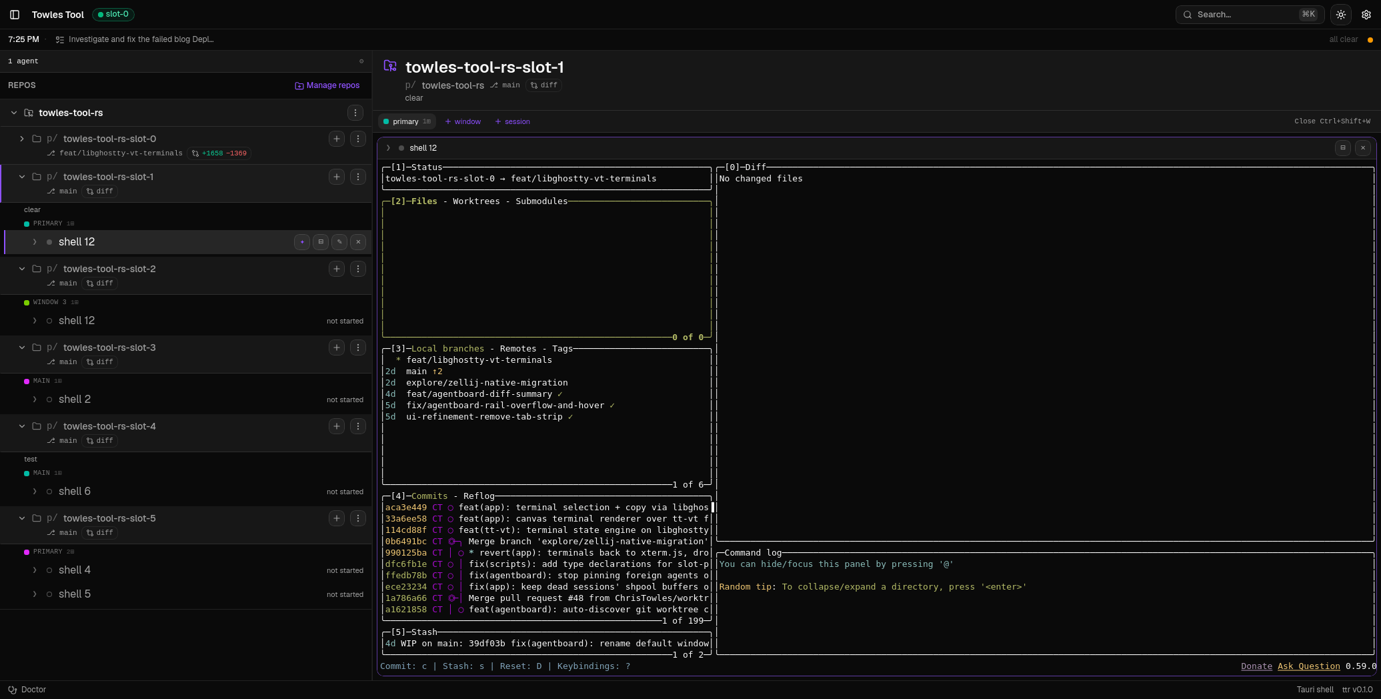Image resolution: width=1381 pixels, height=699 pixels.
Task: Click the task item 'Investigate and fix the failed blog Depl…'
Action: tap(135, 39)
